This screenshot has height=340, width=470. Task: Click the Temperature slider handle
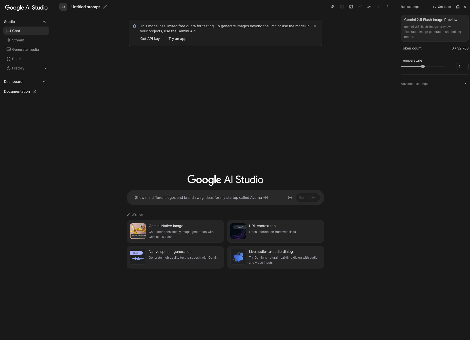[x=423, y=66]
